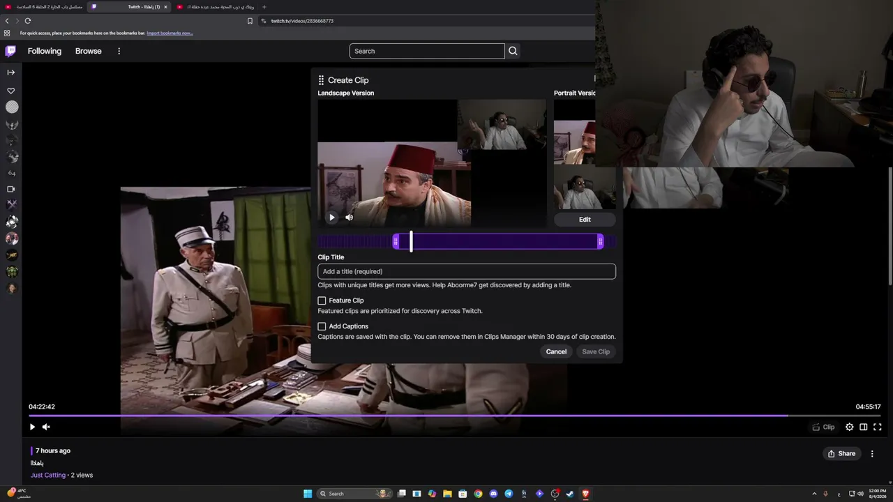
Task: Click the Windows taskbar Search box
Action: pos(353,494)
